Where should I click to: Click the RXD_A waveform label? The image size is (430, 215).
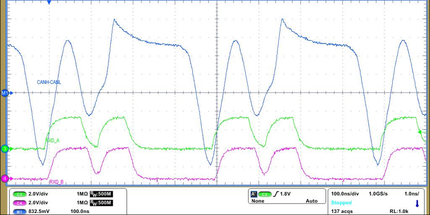pos(53,140)
